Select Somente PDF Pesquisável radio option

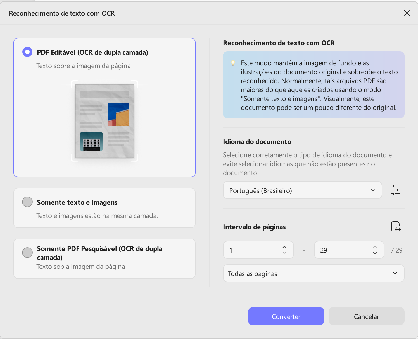pos(27,253)
